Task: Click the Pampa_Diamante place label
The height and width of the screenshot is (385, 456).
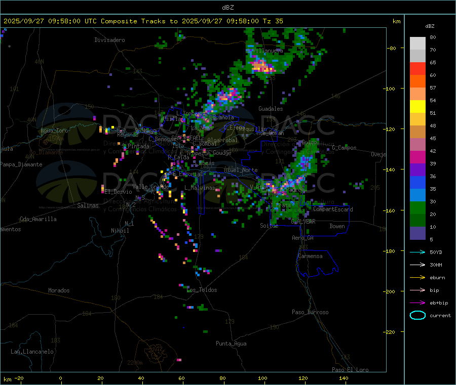Action: (x=21, y=164)
